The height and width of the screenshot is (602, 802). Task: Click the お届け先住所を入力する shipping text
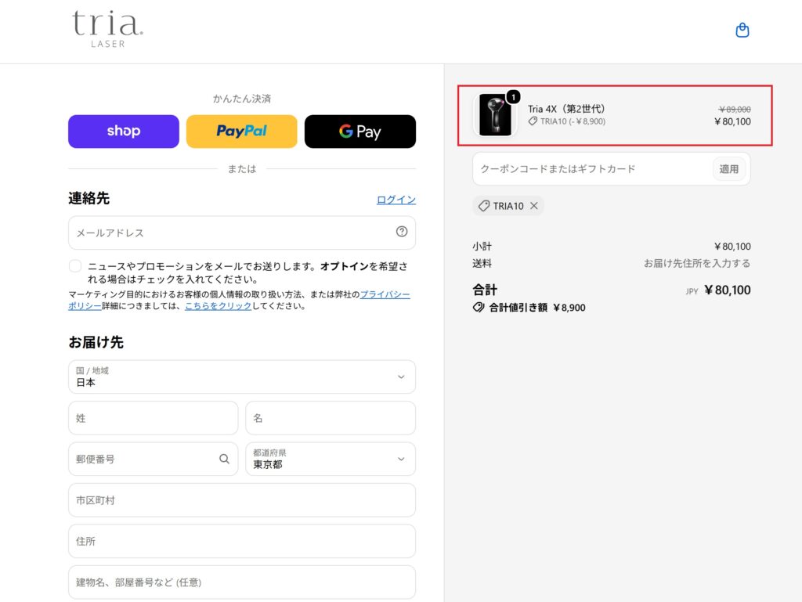click(696, 263)
